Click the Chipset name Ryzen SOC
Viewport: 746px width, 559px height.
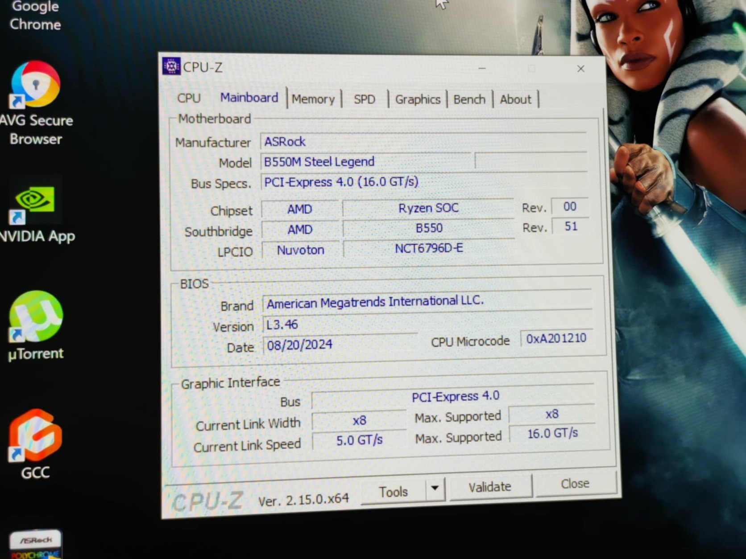point(428,208)
